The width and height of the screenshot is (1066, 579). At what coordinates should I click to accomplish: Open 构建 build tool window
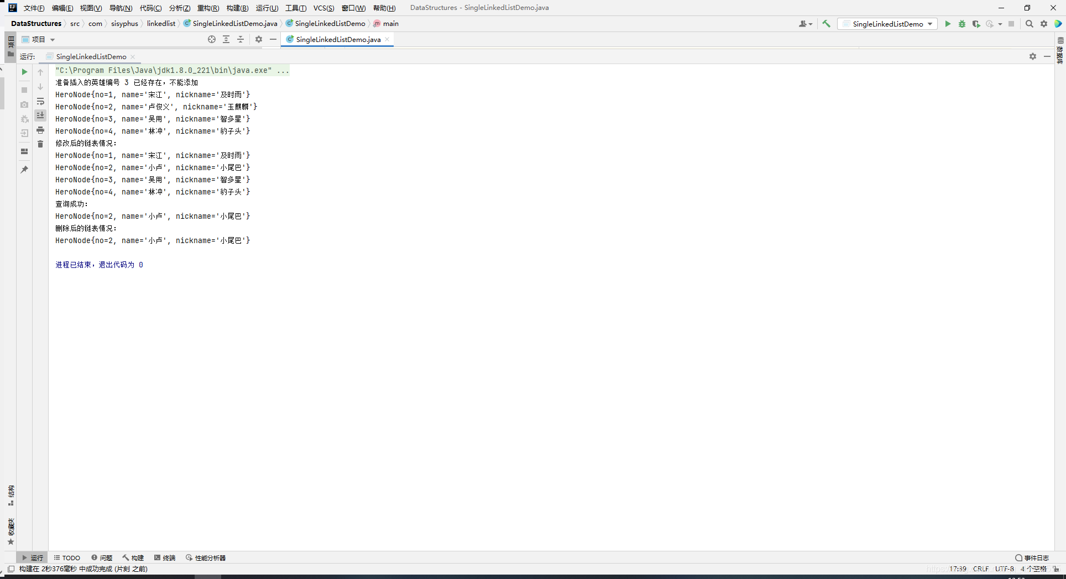point(133,557)
